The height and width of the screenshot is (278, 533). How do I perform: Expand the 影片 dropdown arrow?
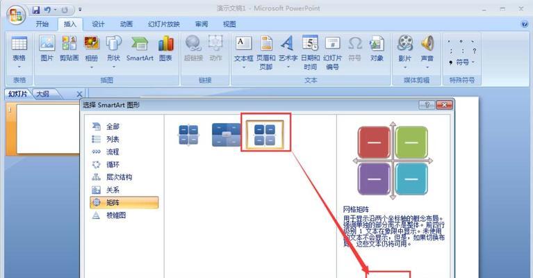405,67
